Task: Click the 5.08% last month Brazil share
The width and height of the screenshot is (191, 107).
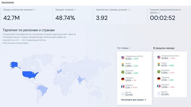Action: (164, 73)
